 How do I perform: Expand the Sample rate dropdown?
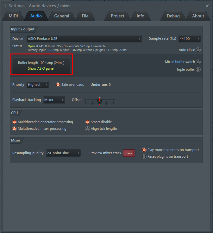point(190,39)
